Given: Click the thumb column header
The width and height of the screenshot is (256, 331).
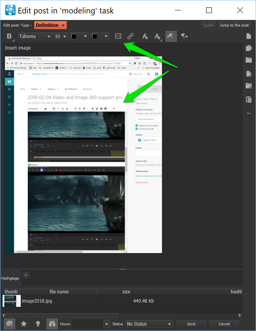Looking at the screenshot, I should (x=11, y=291).
